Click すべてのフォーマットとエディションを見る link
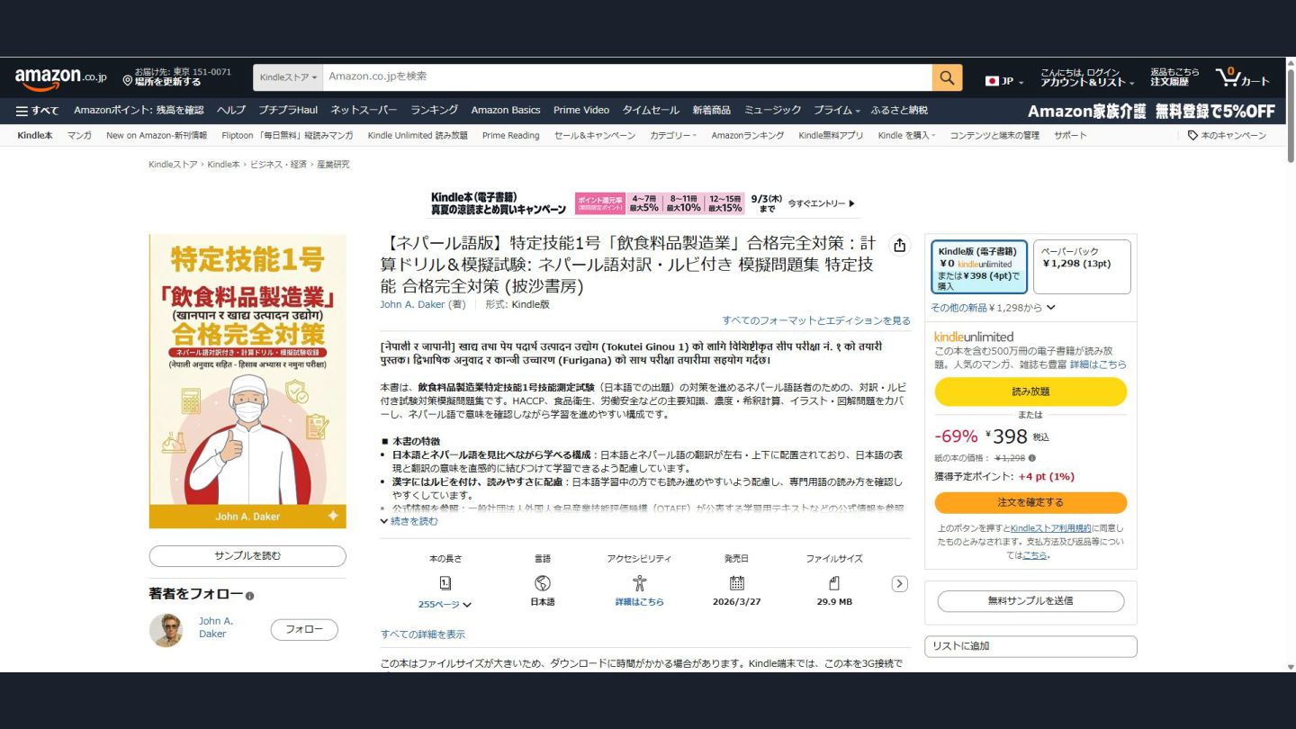The image size is (1296, 729). point(816,320)
